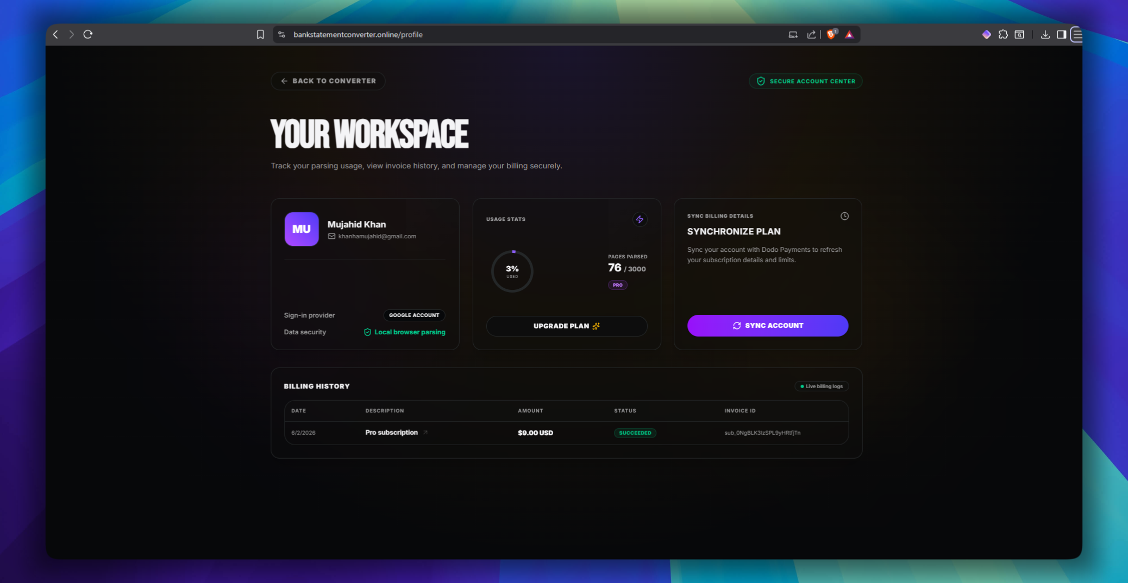The height and width of the screenshot is (583, 1128).
Task: Click the Amount column header
Action: (x=530, y=411)
